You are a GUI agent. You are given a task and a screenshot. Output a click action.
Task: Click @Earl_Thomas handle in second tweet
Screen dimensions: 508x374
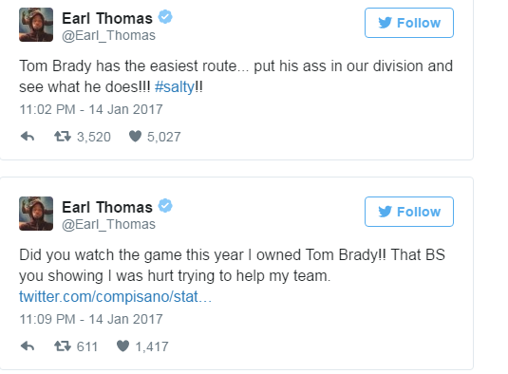[x=108, y=224]
